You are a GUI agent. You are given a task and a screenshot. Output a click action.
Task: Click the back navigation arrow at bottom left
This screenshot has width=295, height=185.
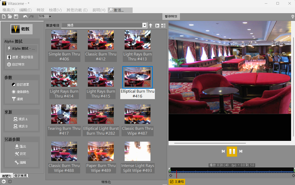(x=4, y=182)
